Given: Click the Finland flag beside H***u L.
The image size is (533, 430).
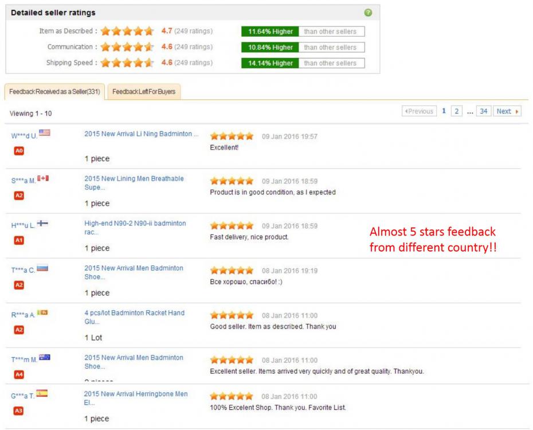Looking at the screenshot, I should click(42, 223).
